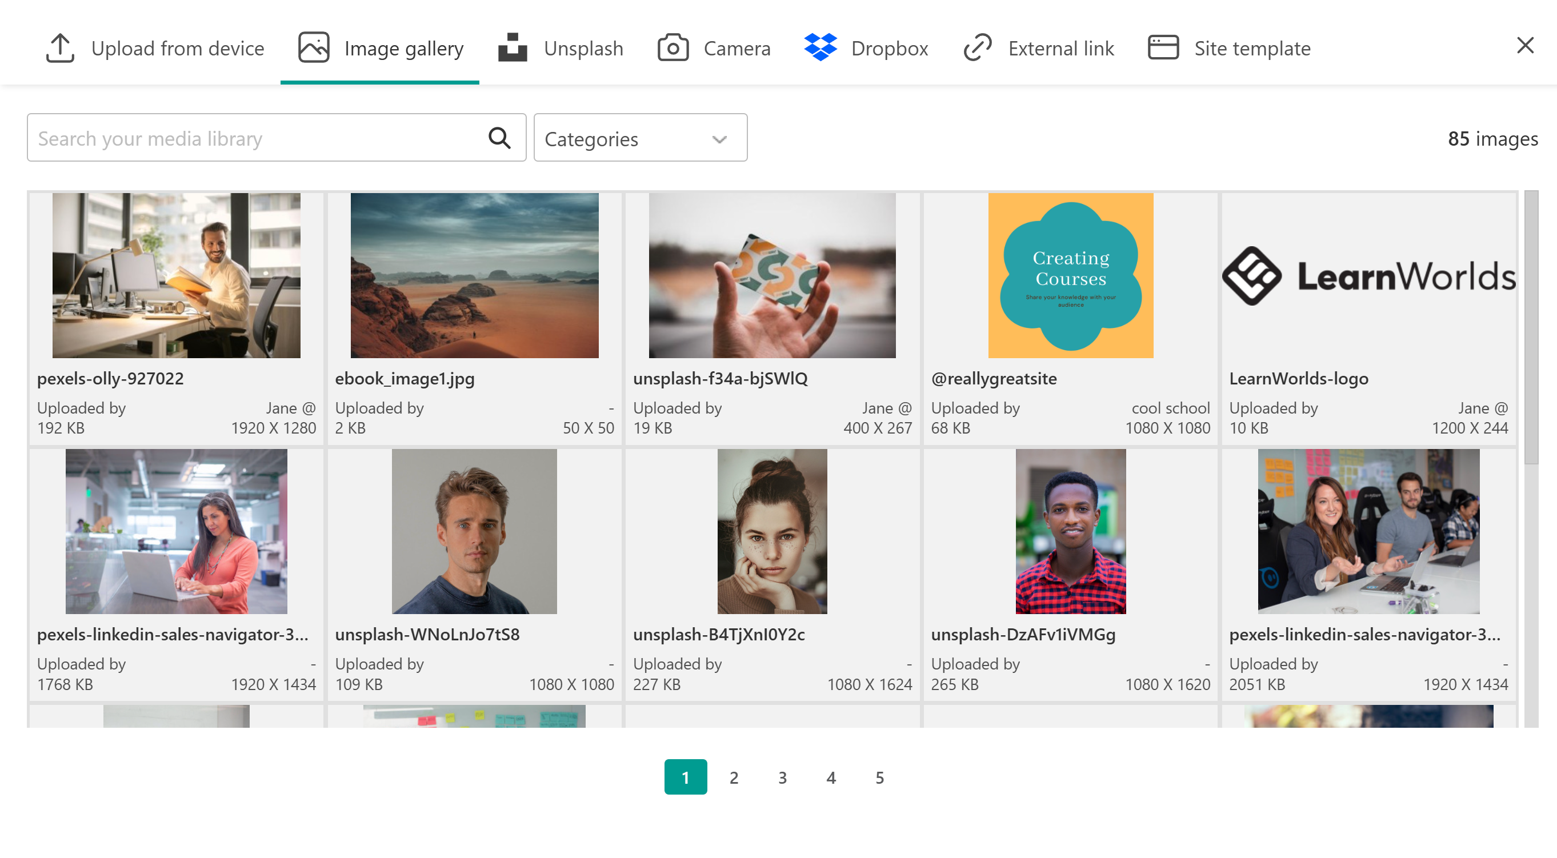Click the magnifying glass search icon
This screenshot has height=858, width=1557.
coord(499,138)
